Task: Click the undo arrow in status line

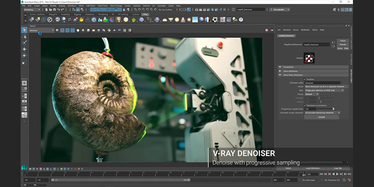Action: [58, 9]
